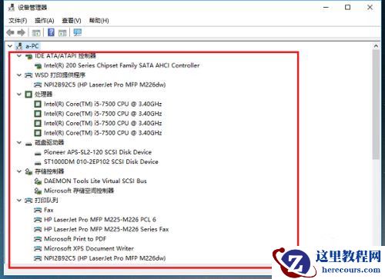Select the second Intel Core i5-7500 CPU row
The height and width of the screenshot is (279, 385).
point(103,114)
